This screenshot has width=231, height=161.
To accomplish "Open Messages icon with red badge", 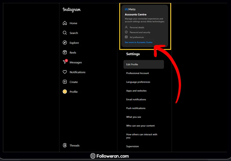I will tap(65, 62).
